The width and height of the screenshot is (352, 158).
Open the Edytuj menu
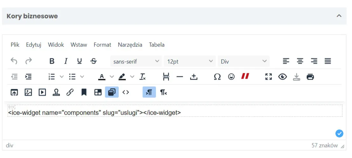[34, 45]
